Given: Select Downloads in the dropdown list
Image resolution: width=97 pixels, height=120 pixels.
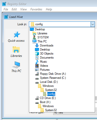Looking at the screenshot, I should 62,45.
